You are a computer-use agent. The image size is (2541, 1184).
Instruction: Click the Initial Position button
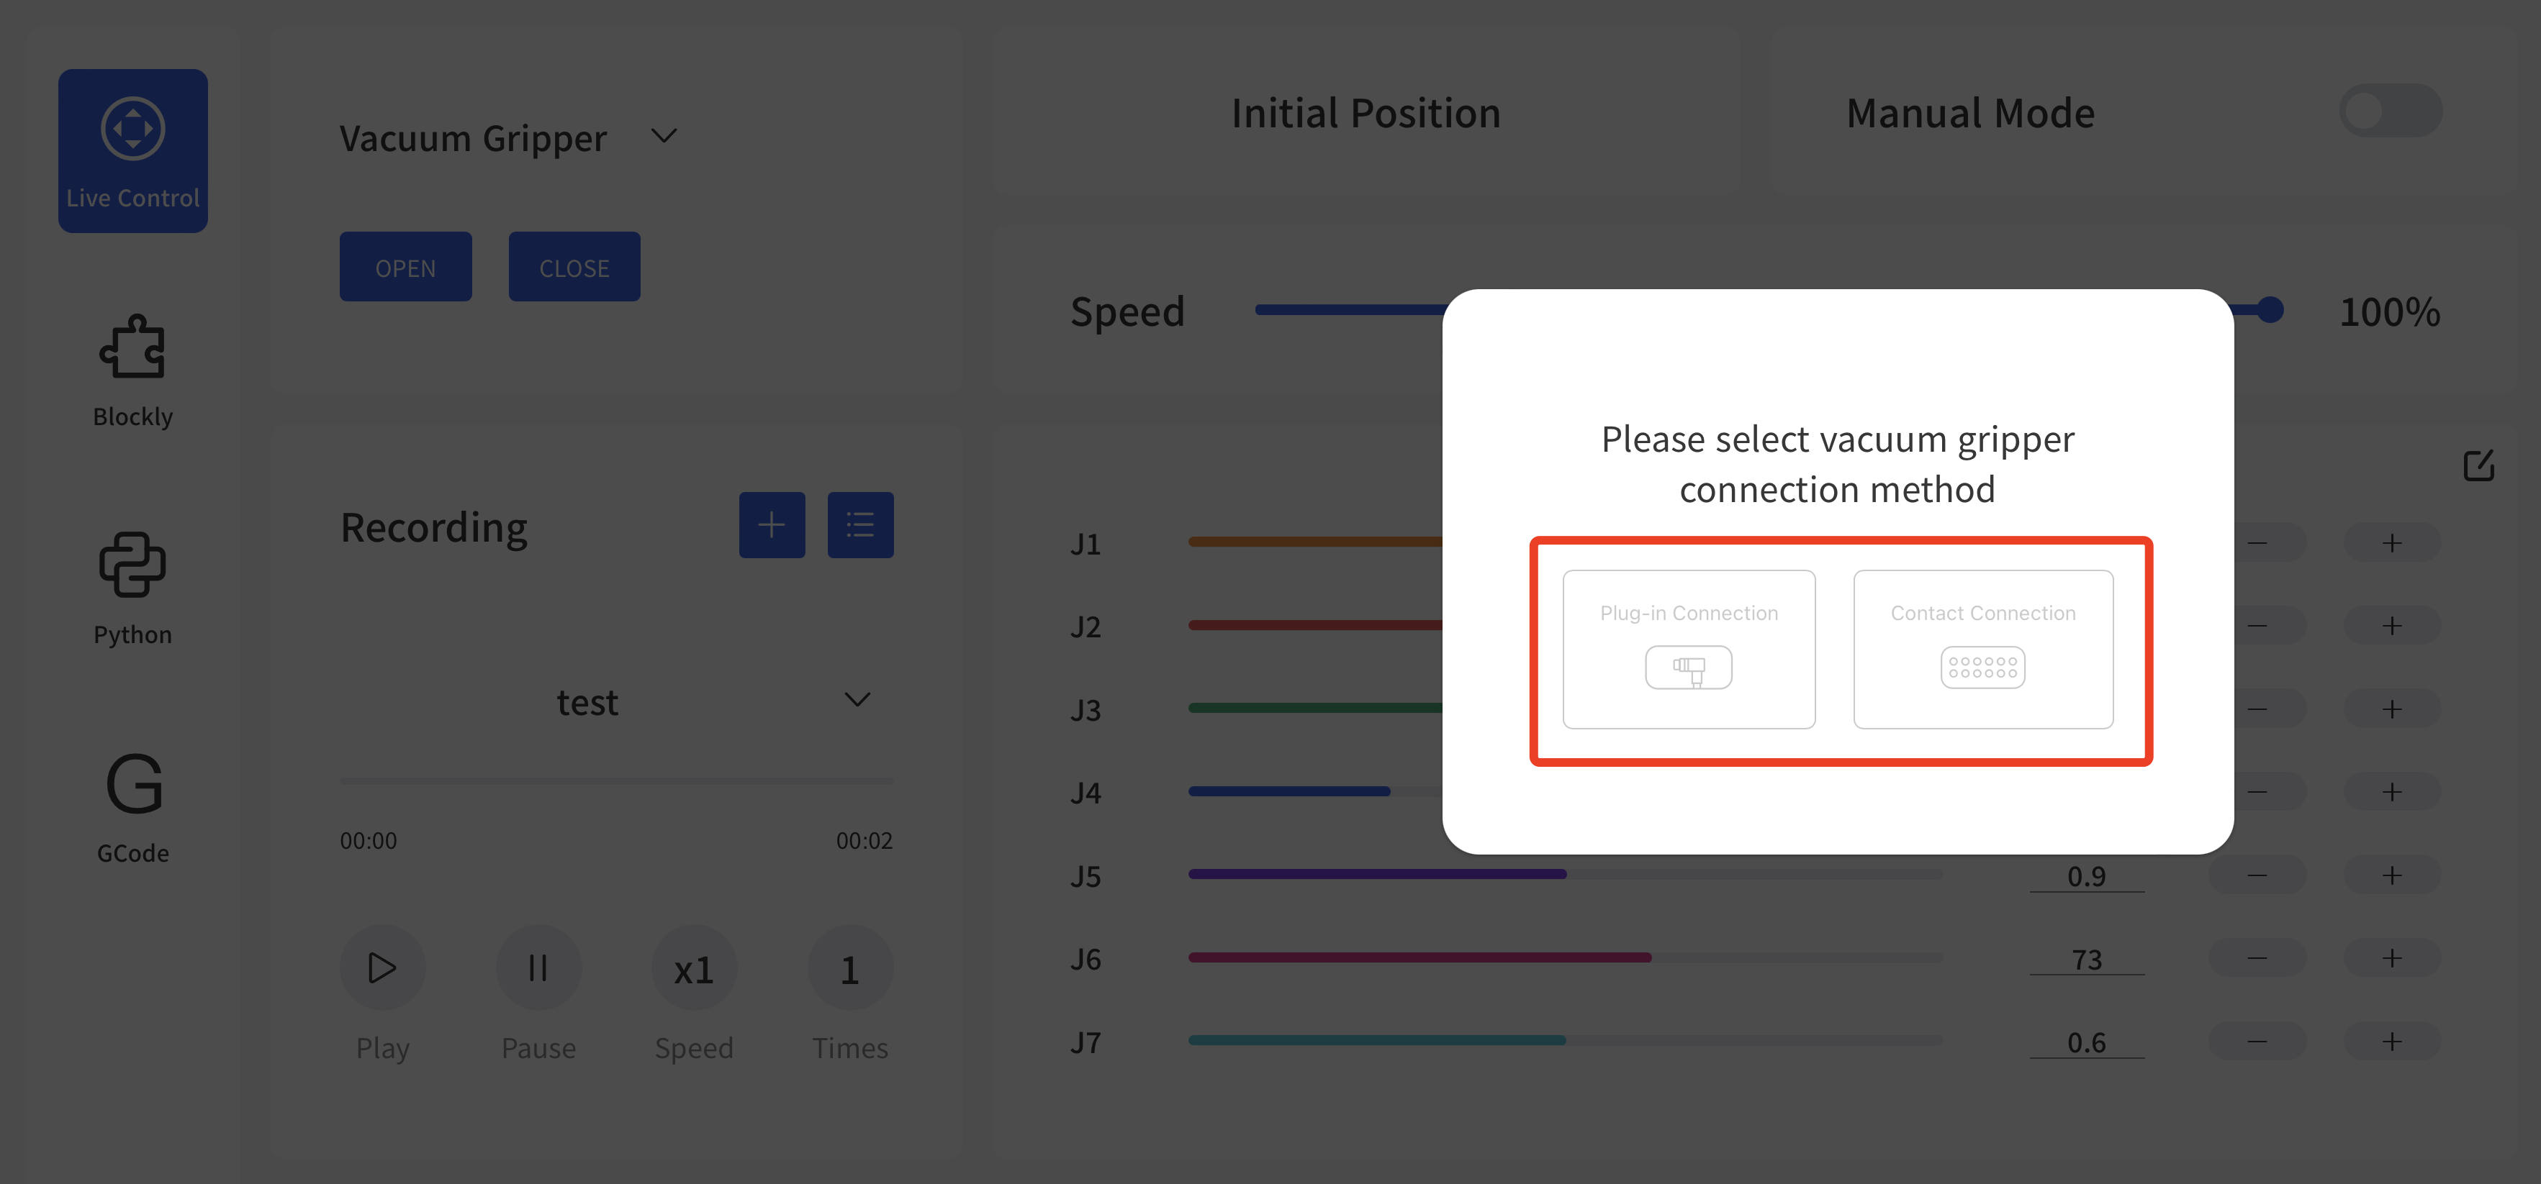pyautogui.click(x=1366, y=114)
